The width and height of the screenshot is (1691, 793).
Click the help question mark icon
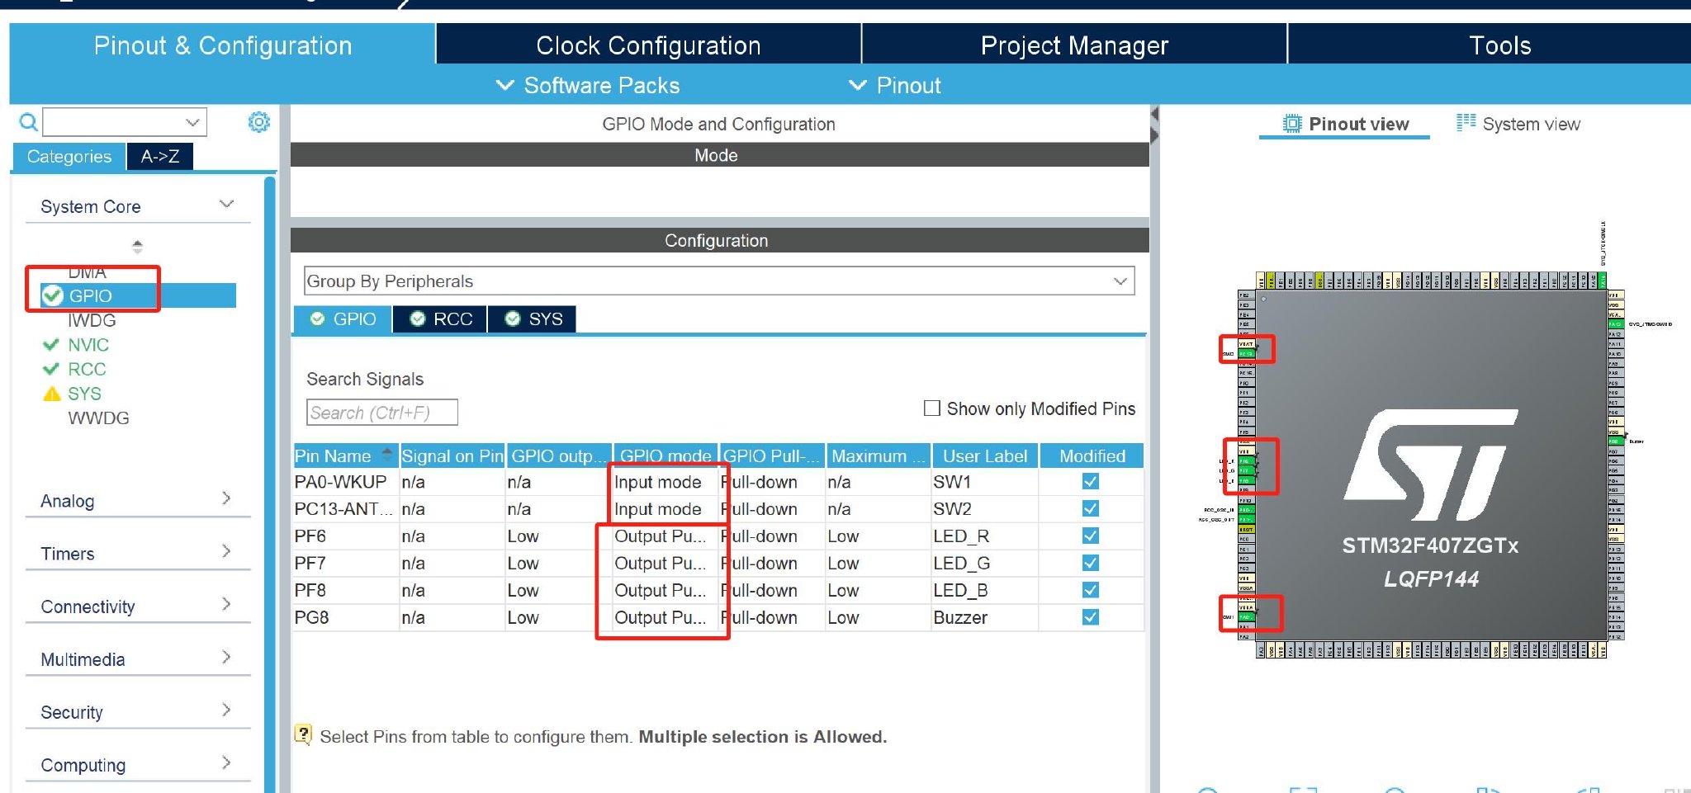pos(304,734)
